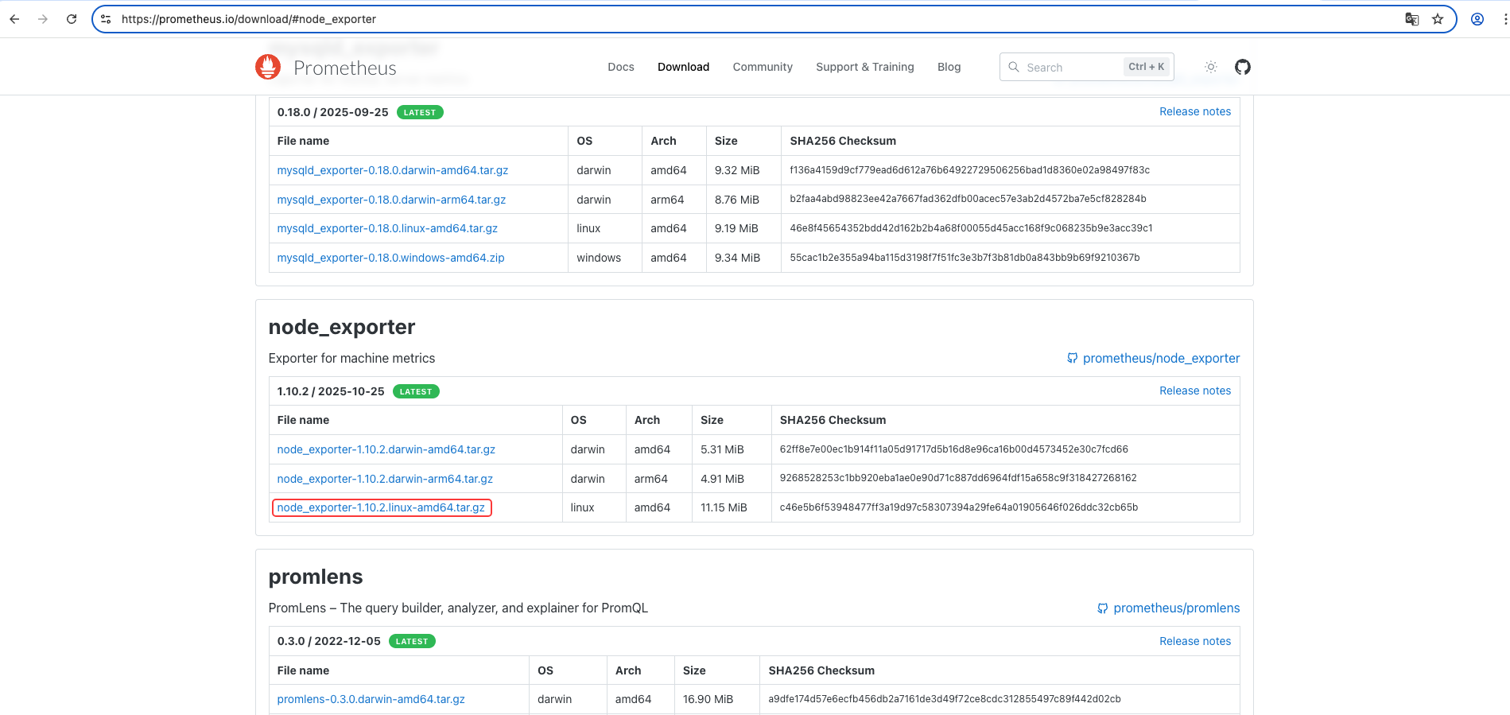Click the Ctrl + K shortcut badge

(1146, 67)
